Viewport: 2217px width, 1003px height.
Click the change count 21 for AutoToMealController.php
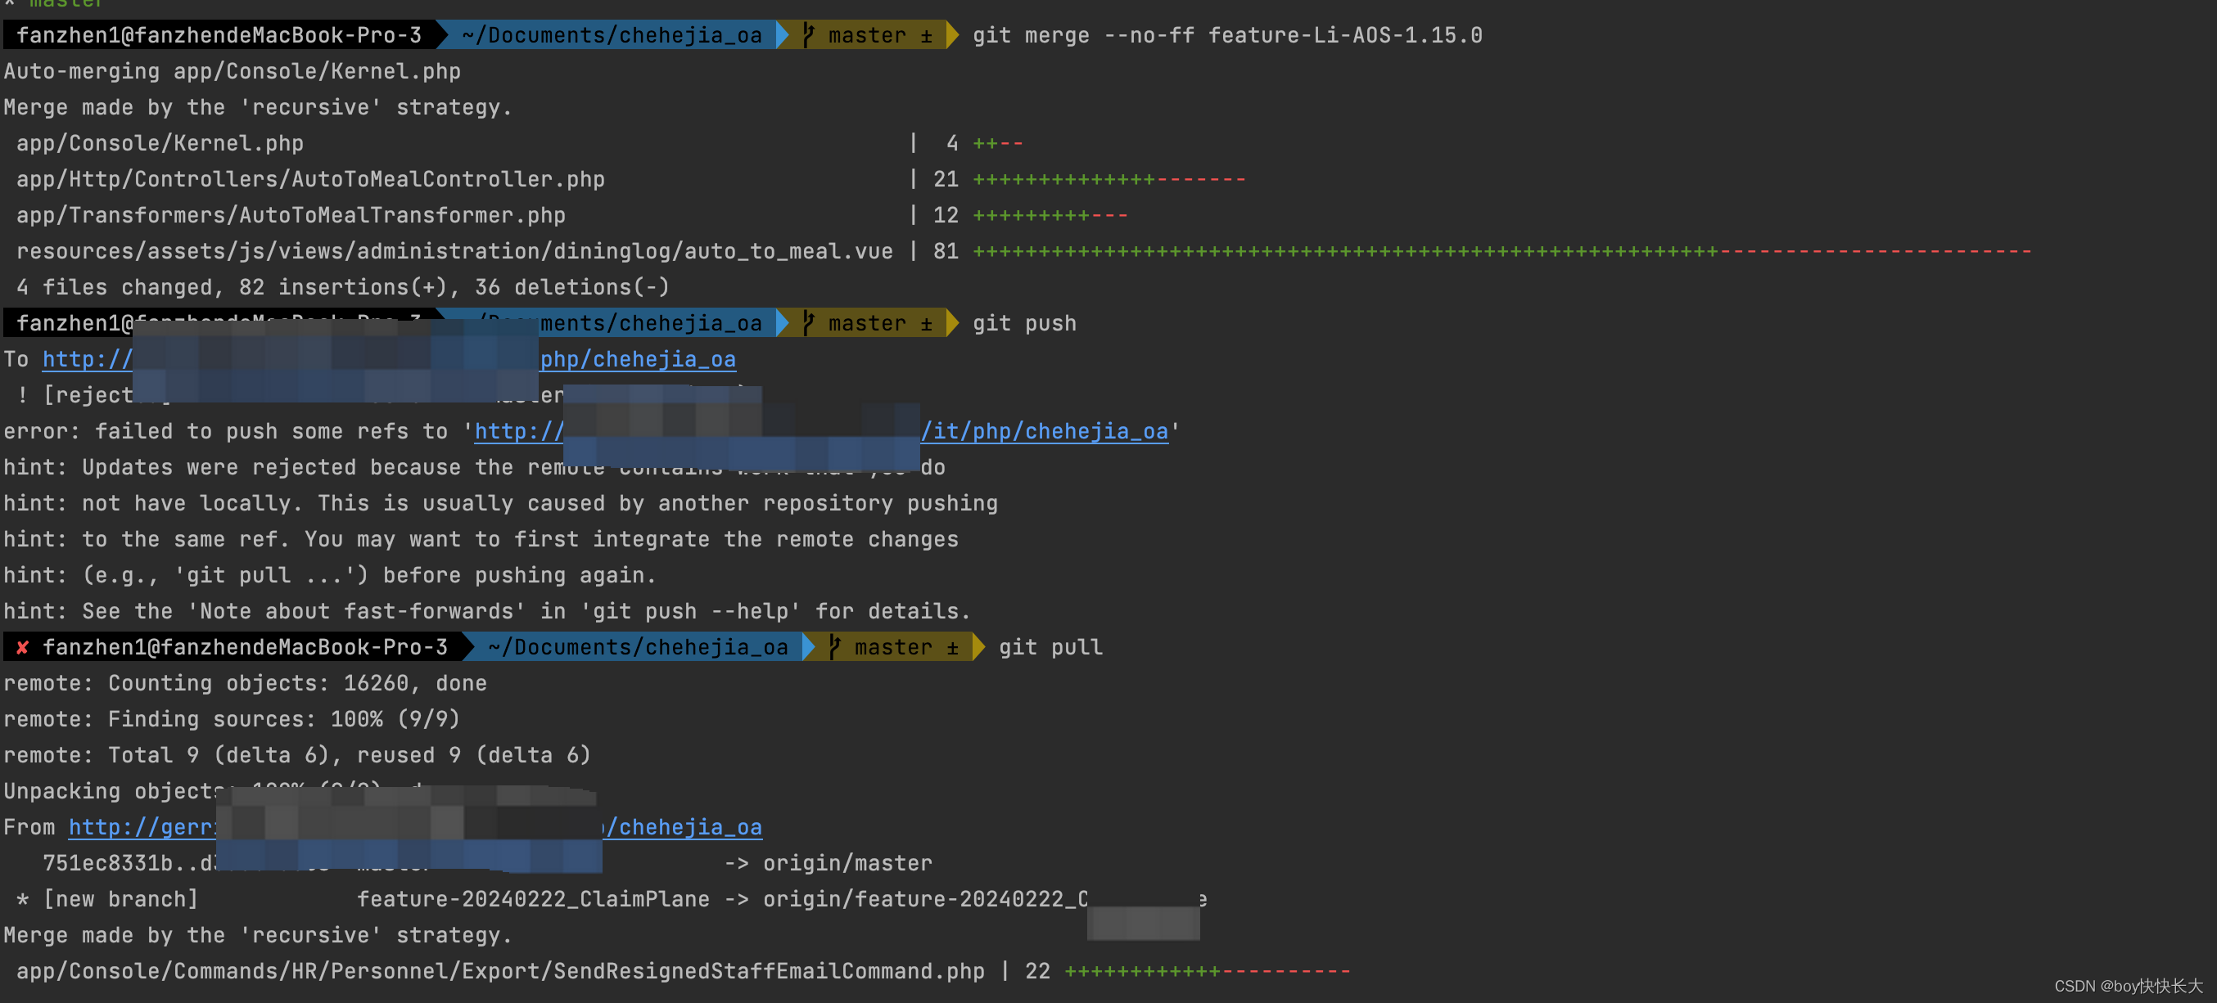pyautogui.click(x=946, y=179)
